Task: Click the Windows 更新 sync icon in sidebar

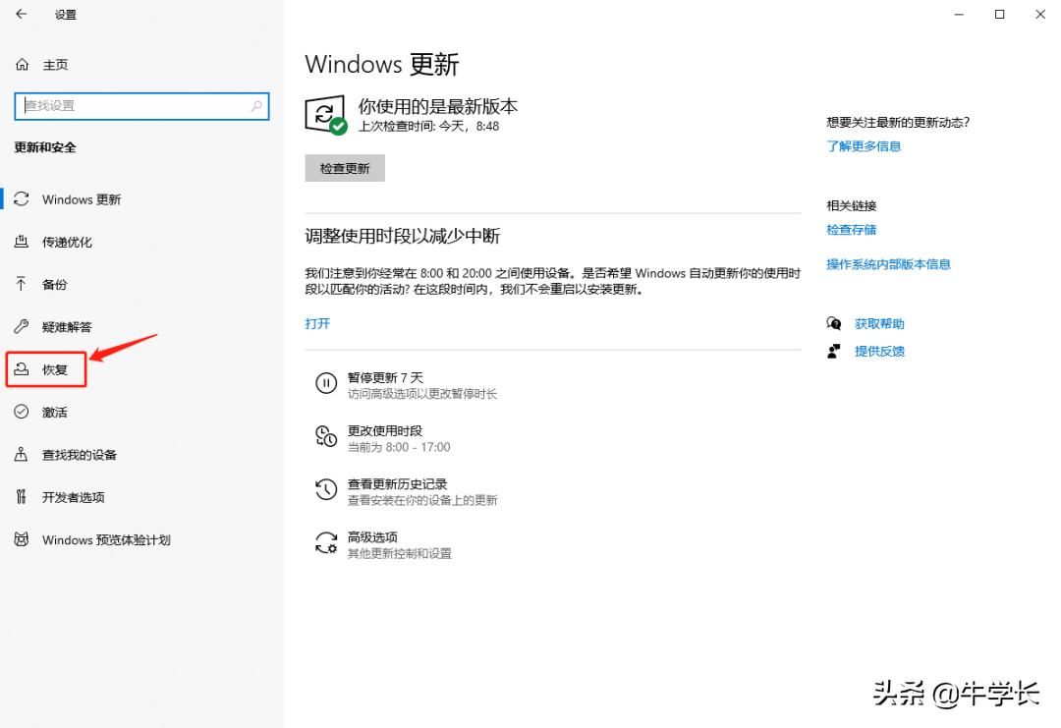Action: tap(22, 198)
